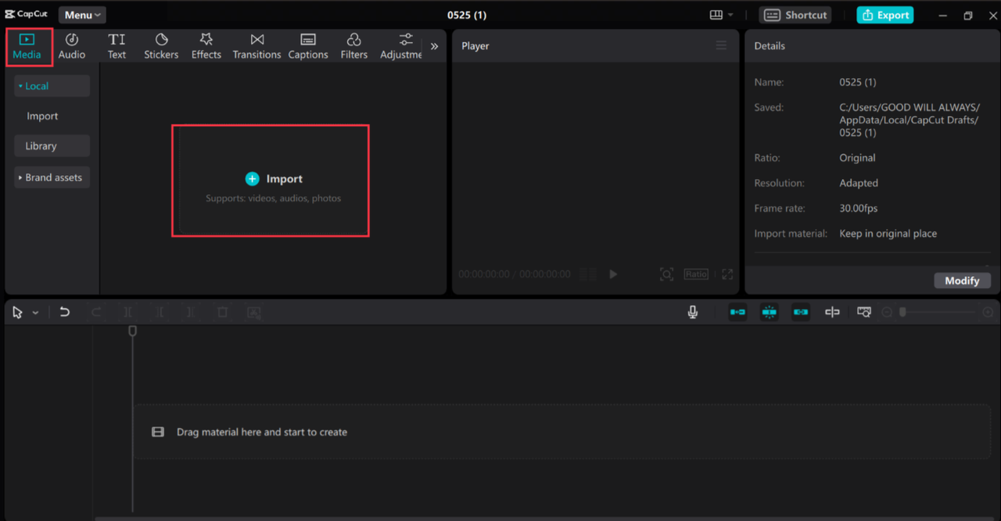Click 'Keep in original place' value

pos(888,233)
